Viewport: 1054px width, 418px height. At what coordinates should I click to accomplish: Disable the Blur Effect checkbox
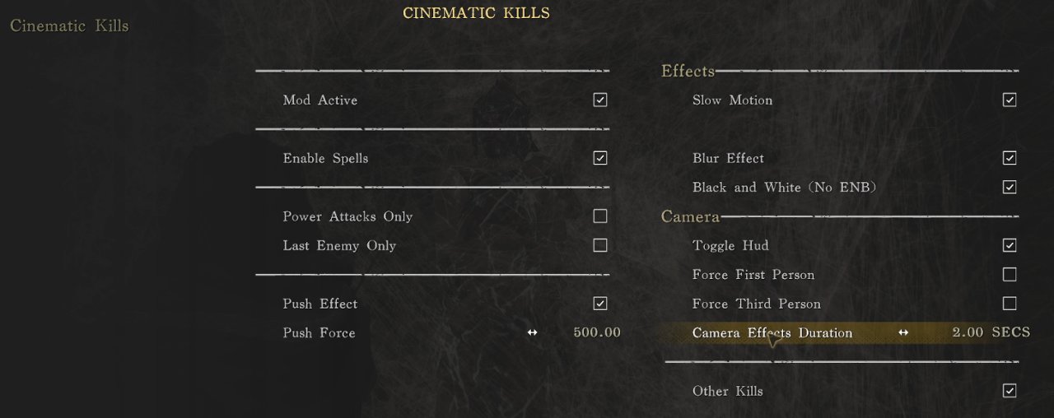click(1010, 158)
